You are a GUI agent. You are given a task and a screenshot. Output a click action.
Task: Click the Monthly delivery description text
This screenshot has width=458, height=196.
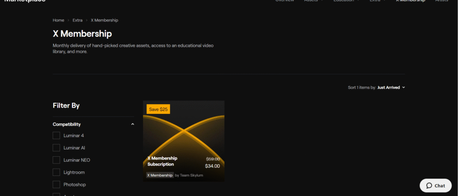tap(133, 49)
